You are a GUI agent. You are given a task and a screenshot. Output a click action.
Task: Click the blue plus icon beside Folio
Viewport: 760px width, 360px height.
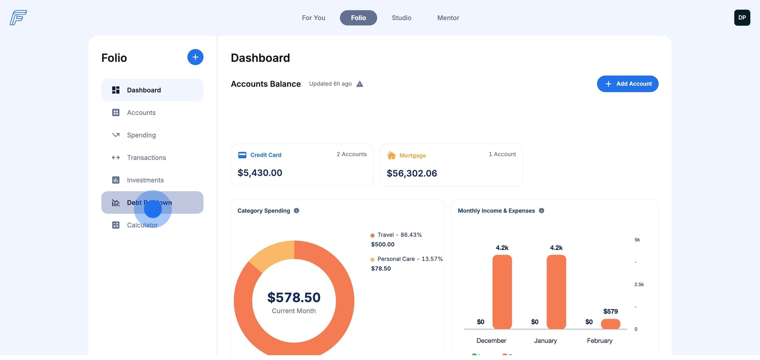click(195, 57)
